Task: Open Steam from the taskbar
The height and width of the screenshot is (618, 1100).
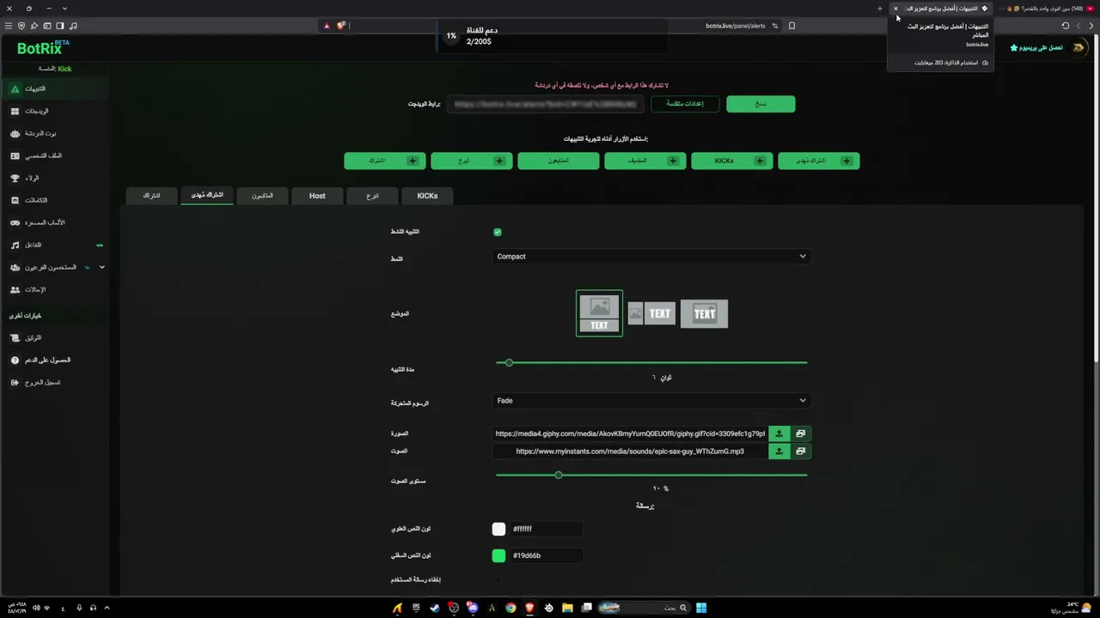Action: coord(435,608)
